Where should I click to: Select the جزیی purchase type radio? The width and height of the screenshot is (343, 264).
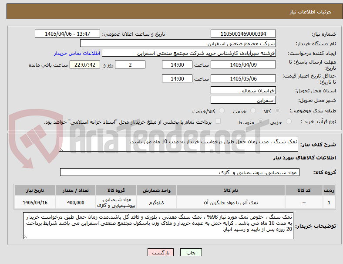point(289,121)
